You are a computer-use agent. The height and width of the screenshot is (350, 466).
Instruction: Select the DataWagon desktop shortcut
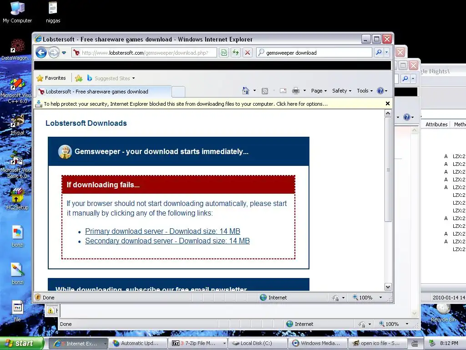pos(16,49)
